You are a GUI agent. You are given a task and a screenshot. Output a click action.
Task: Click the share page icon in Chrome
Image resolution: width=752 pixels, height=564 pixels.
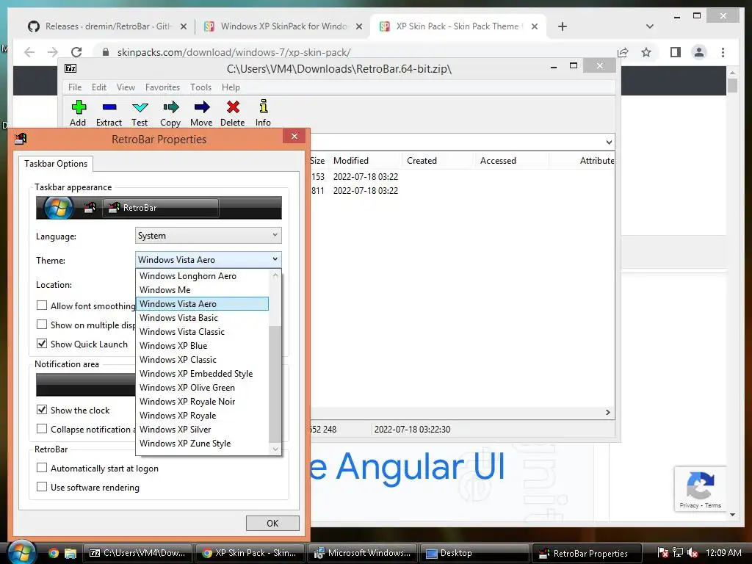pyautogui.click(x=623, y=52)
